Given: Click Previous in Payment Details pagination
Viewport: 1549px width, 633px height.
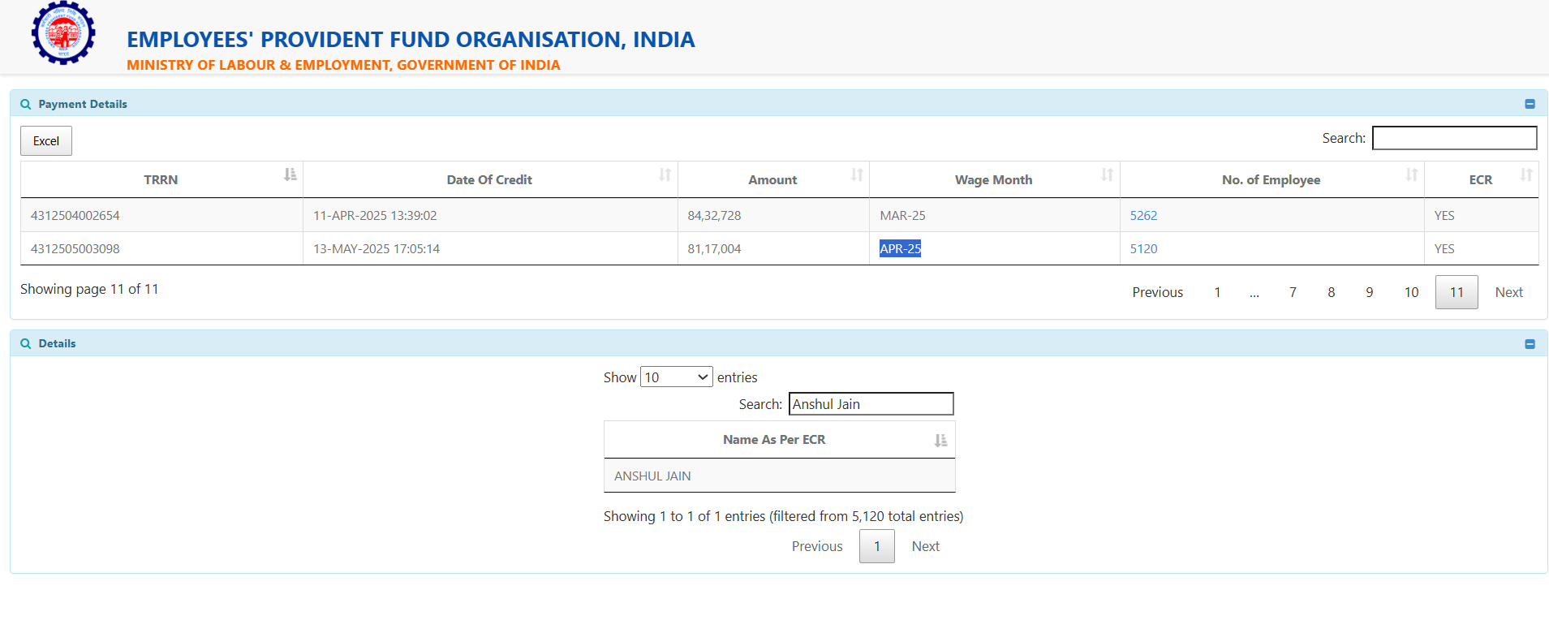Looking at the screenshot, I should (x=1157, y=292).
